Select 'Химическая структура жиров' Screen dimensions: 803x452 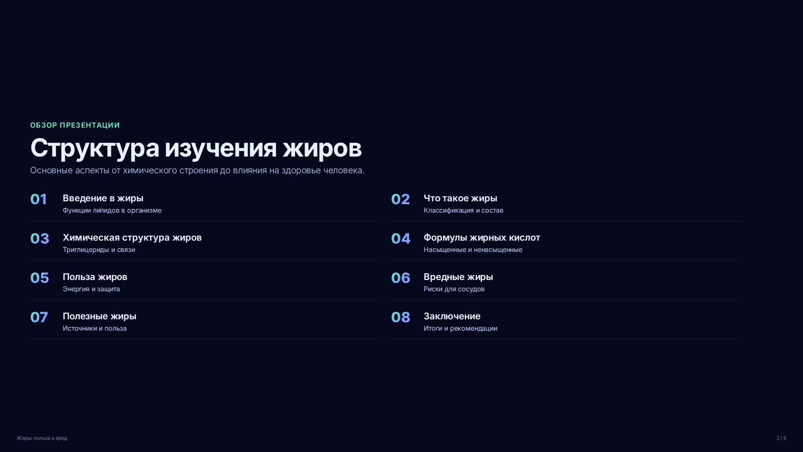pyautogui.click(x=132, y=238)
